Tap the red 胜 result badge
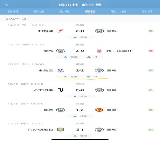Image resolution: width=160 pixels, height=141 pixels. (151, 51)
